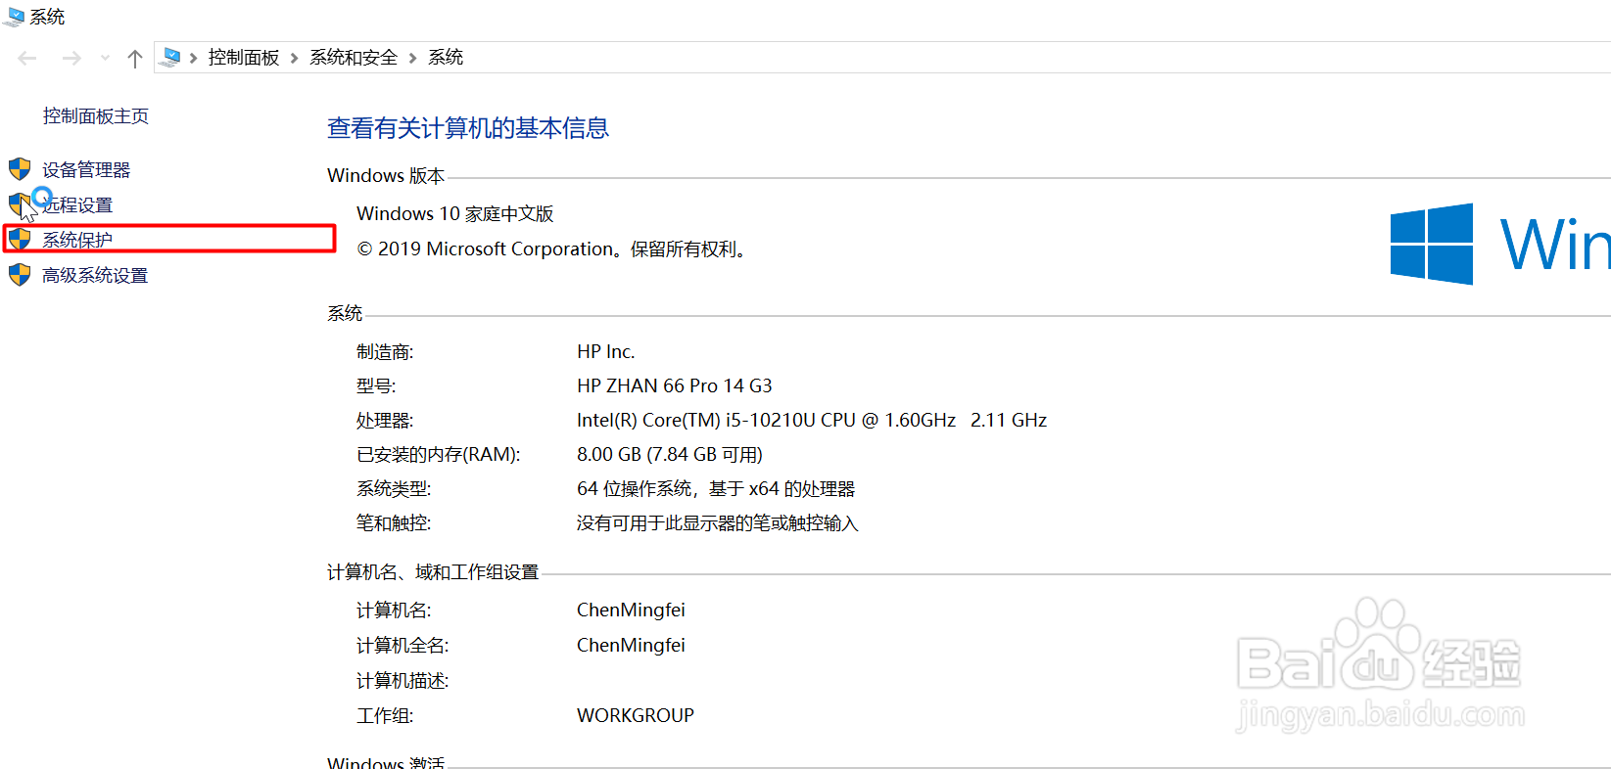
Task: Expand the chevron after 系统和安全 breadcrumb
Action: pos(412,59)
